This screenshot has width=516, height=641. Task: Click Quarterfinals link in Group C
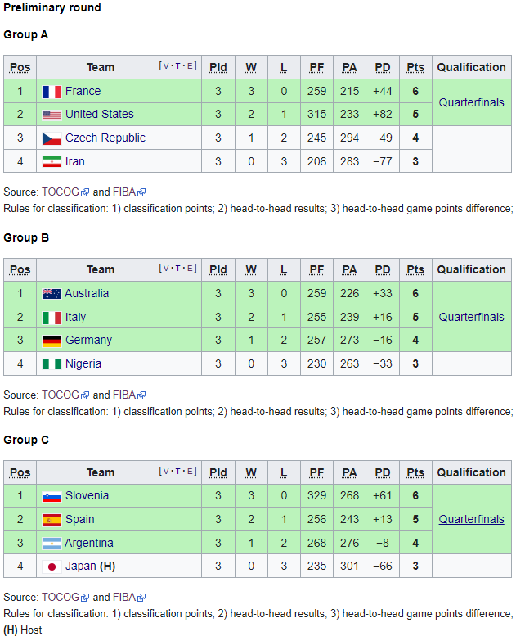471,519
